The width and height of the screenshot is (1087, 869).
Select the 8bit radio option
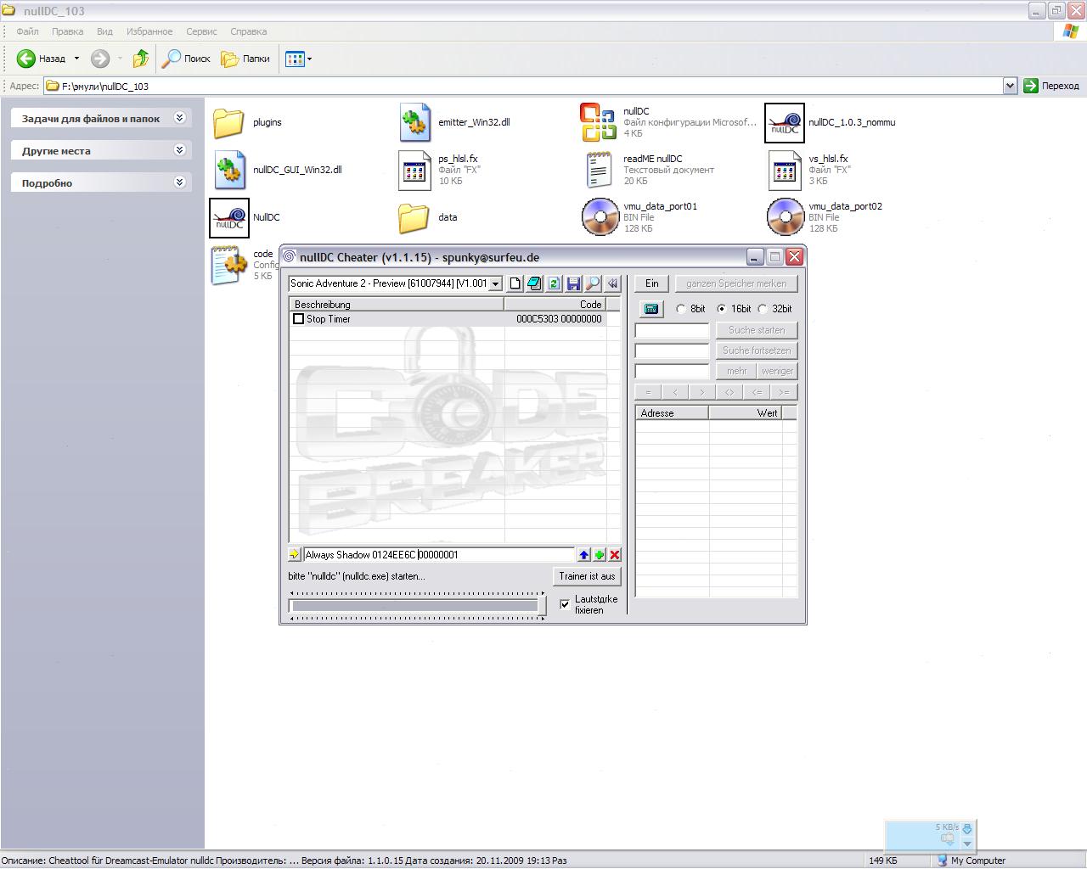coord(681,309)
